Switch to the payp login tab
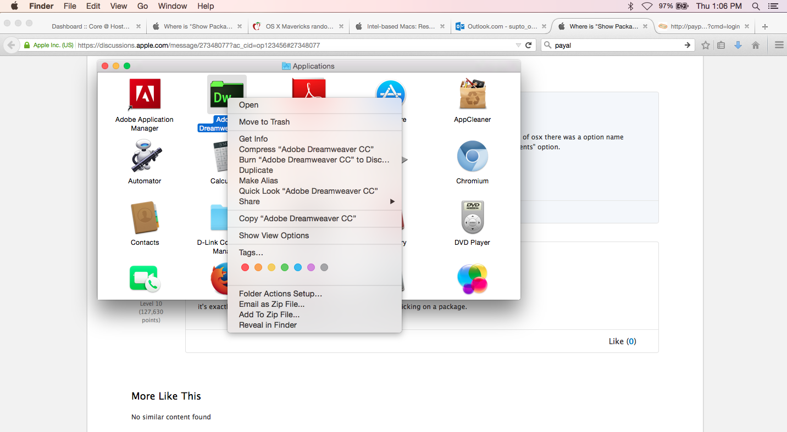 click(704, 26)
